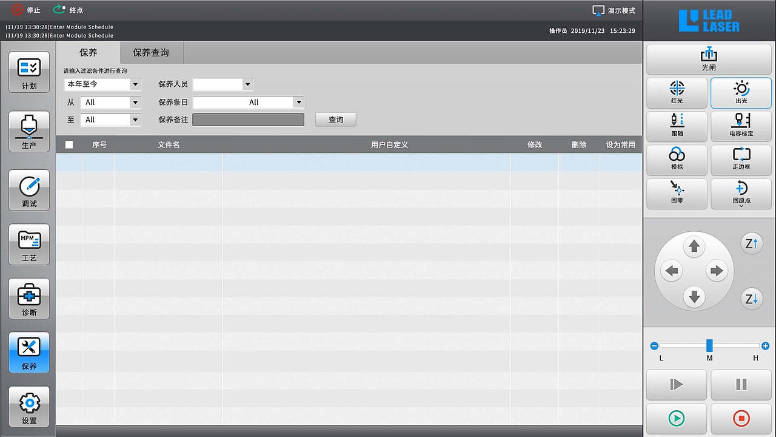Image resolution: width=776 pixels, height=437 pixels.
Task: Open the 从 start date dropdown
Action: [110, 103]
